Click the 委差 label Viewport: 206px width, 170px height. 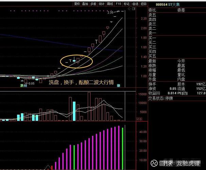181,10
